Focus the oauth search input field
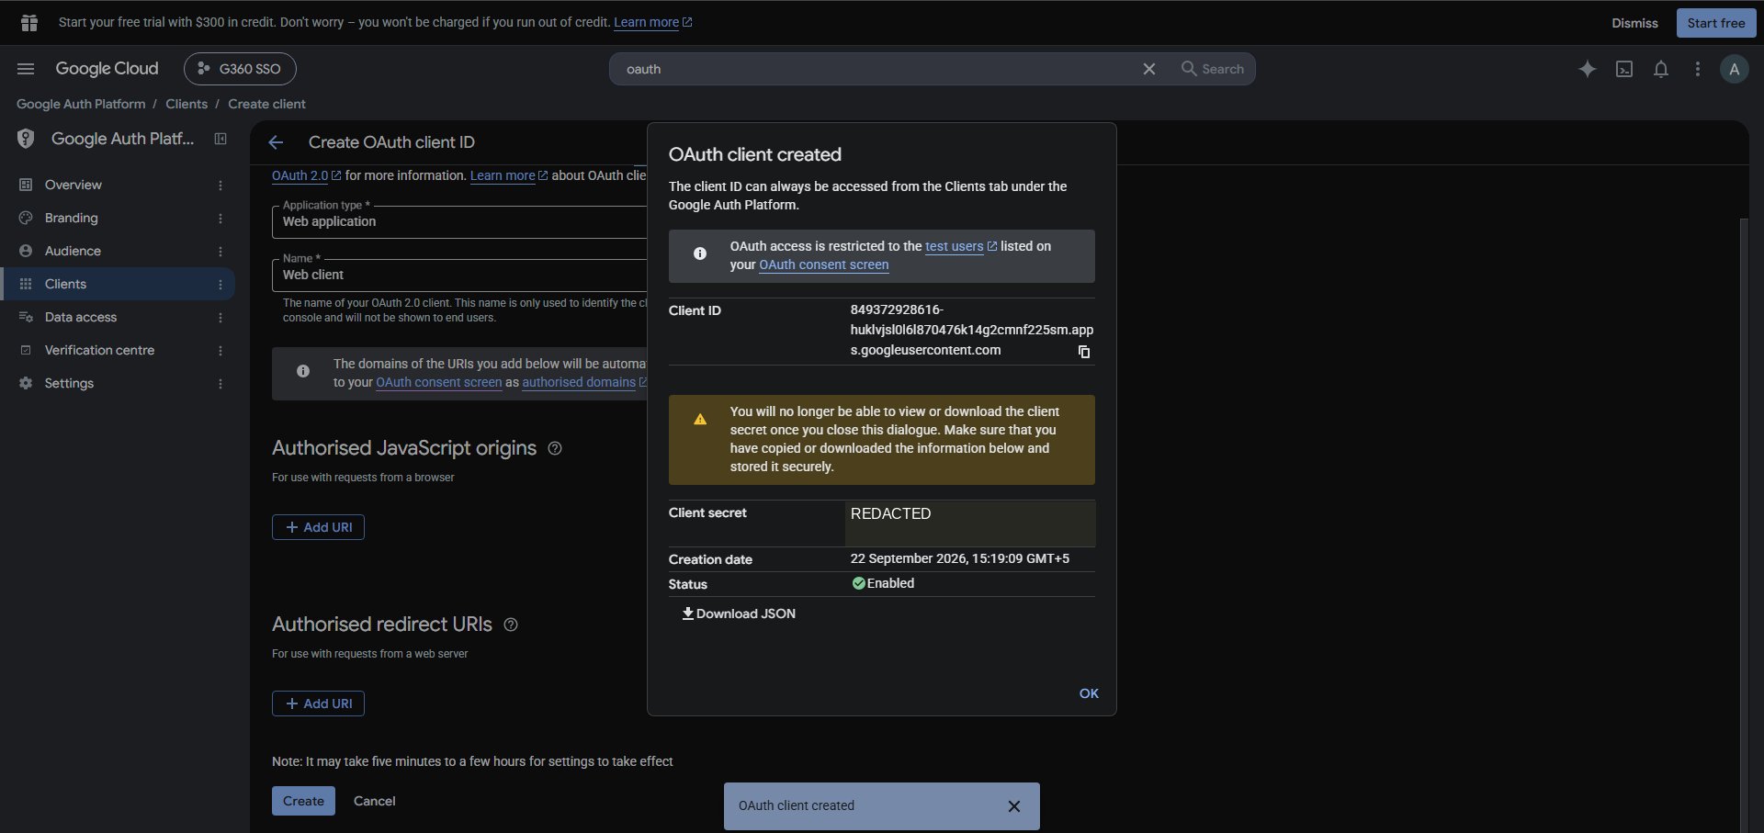Screen dimensions: 1764x833 [873, 69]
